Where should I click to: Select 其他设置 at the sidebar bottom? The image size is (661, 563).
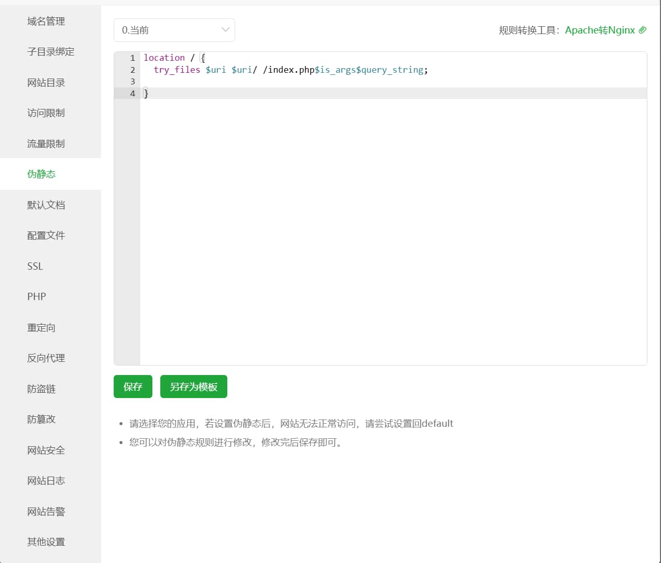coord(46,542)
